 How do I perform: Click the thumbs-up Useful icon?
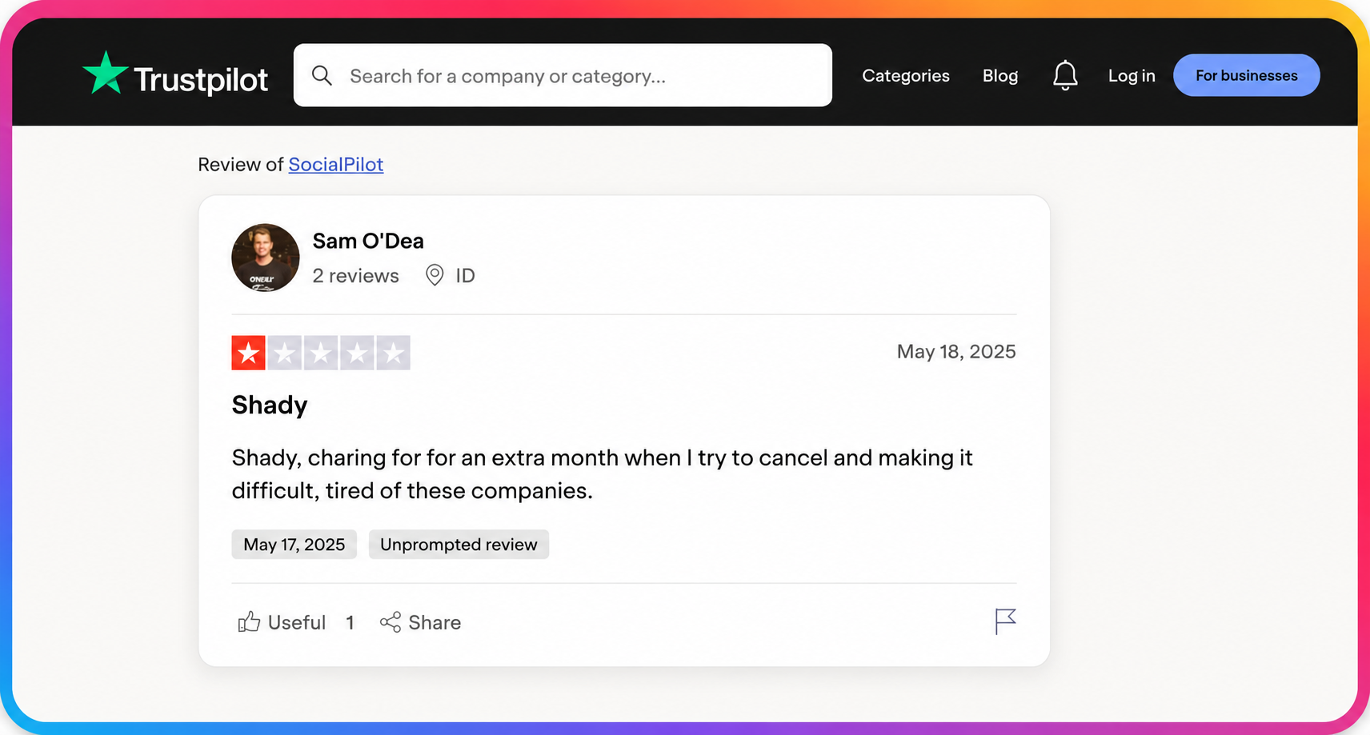click(249, 621)
